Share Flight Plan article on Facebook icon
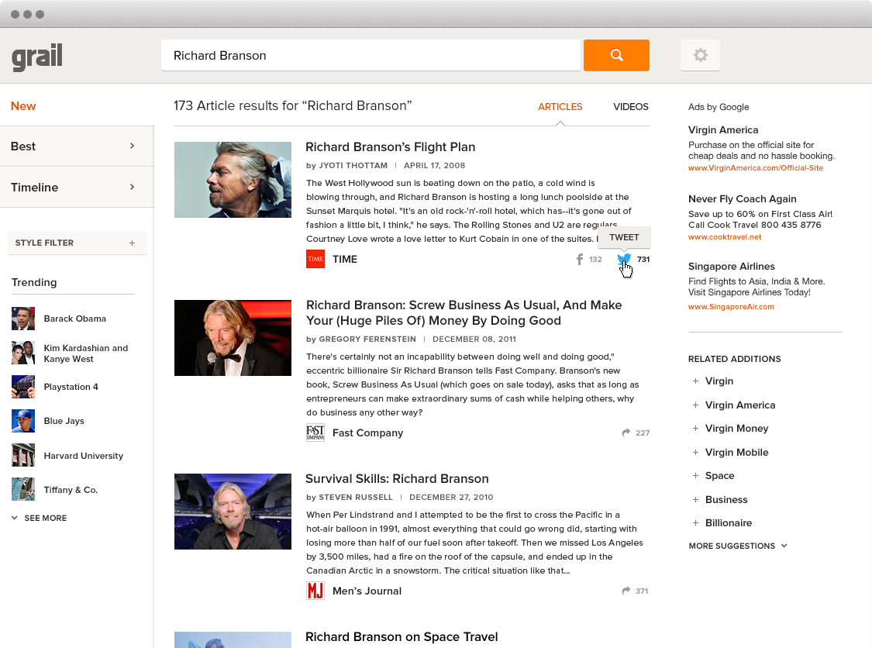 coord(580,259)
